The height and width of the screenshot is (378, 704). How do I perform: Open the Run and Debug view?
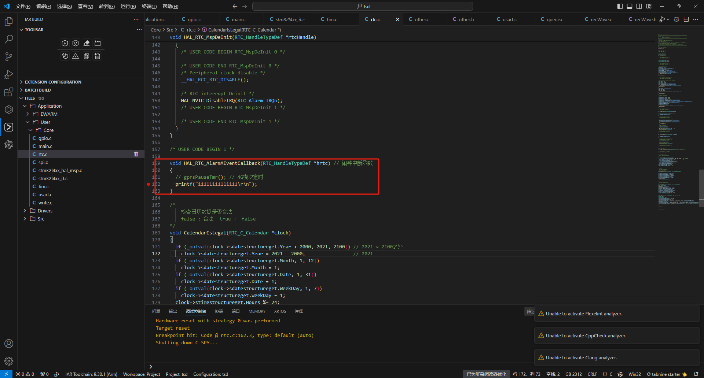pyautogui.click(x=9, y=74)
